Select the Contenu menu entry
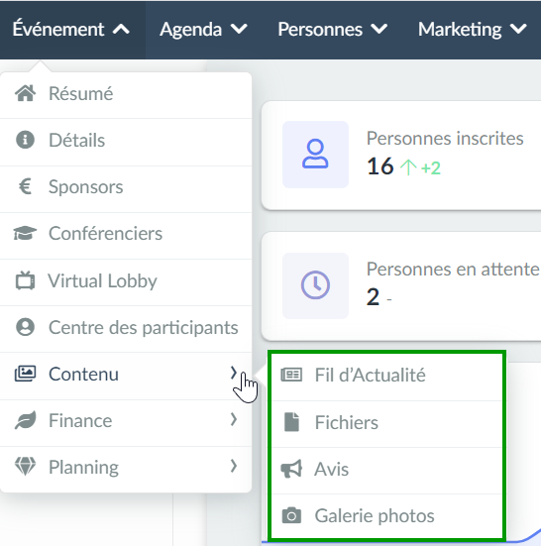This screenshot has width=541, height=546. 126,376
